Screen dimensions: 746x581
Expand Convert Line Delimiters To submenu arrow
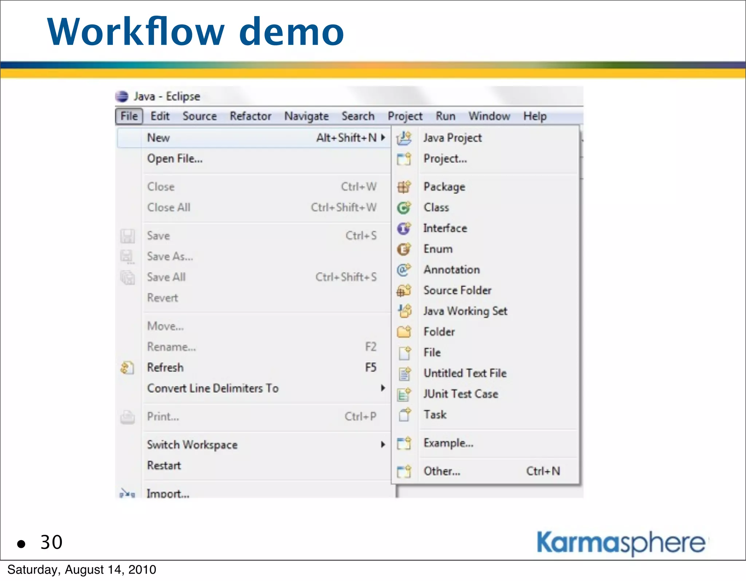tap(383, 388)
